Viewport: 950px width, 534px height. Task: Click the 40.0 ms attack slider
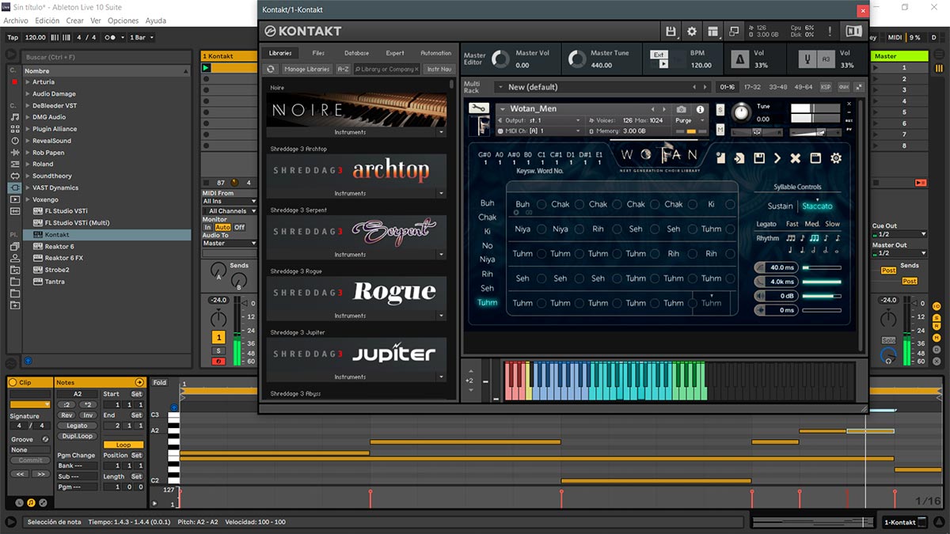[x=822, y=267]
